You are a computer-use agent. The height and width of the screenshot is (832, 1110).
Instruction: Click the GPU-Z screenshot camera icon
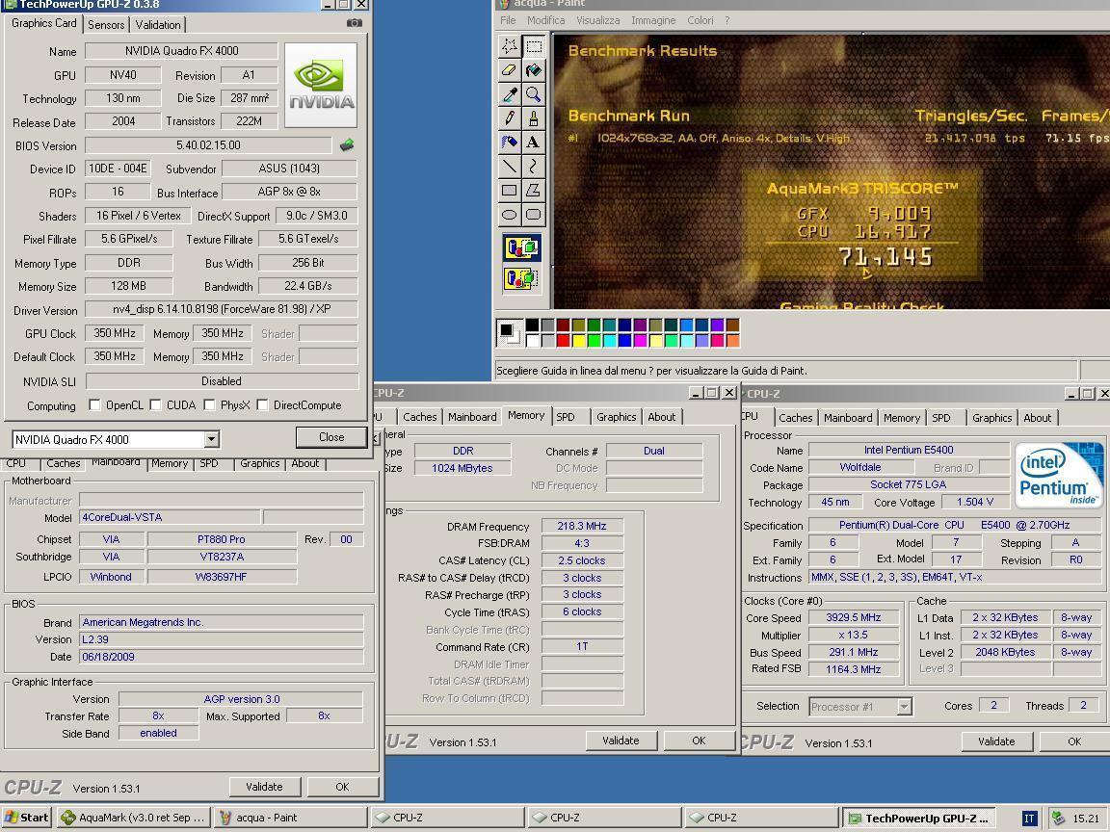click(354, 23)
